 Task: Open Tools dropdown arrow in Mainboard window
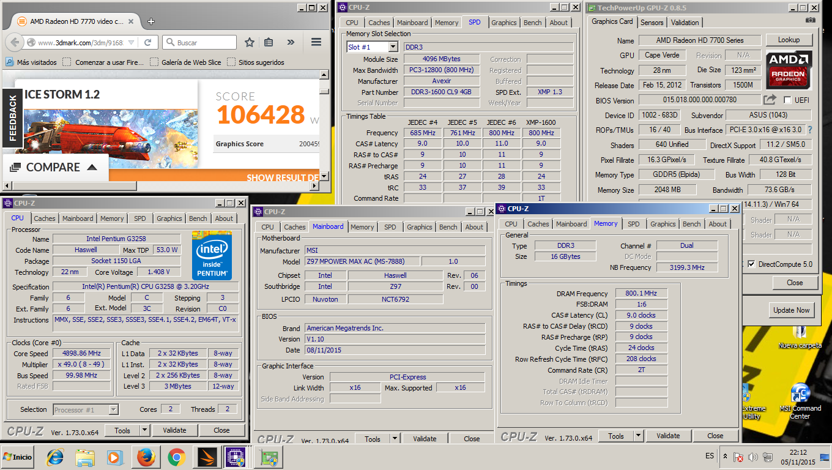click(395, 439)
